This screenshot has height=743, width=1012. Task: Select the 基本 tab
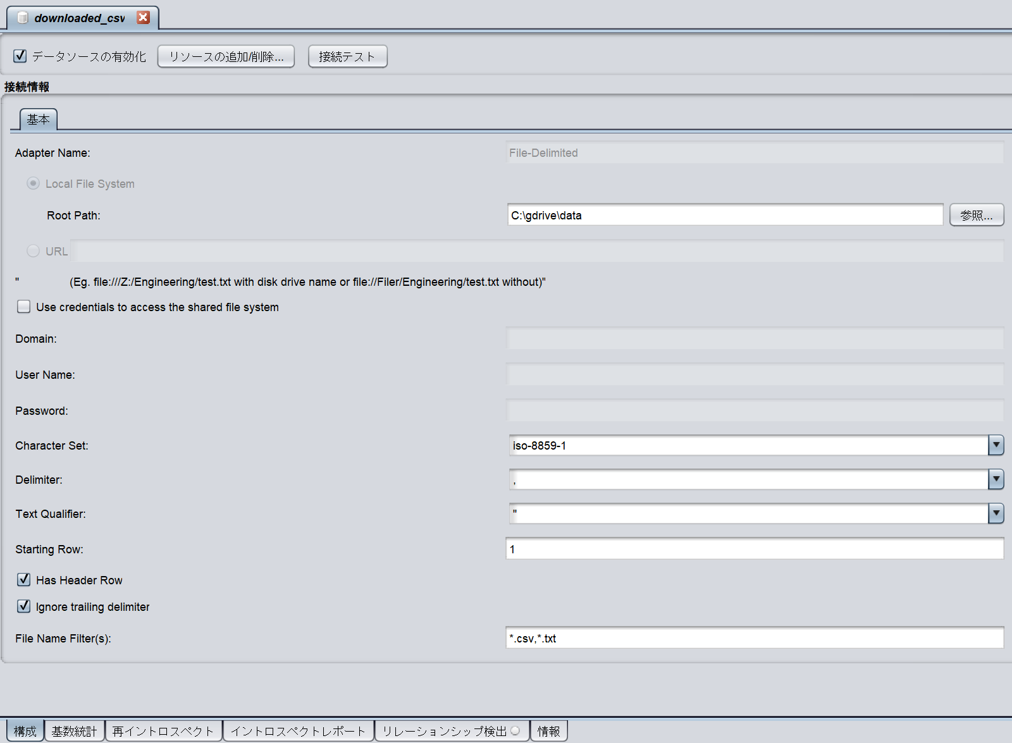click(x=39, y=119)
